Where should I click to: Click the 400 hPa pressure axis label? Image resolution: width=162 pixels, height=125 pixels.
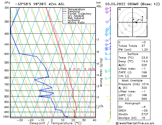(x=7, y=34)
